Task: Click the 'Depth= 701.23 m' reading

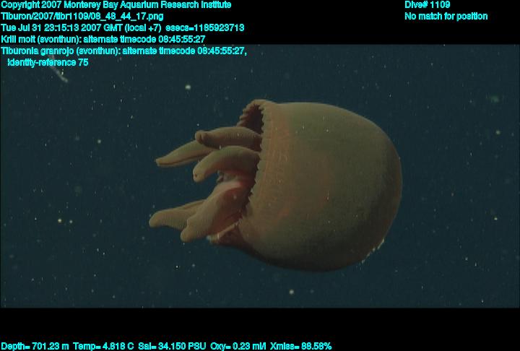Action: click(x=35, y=347)
